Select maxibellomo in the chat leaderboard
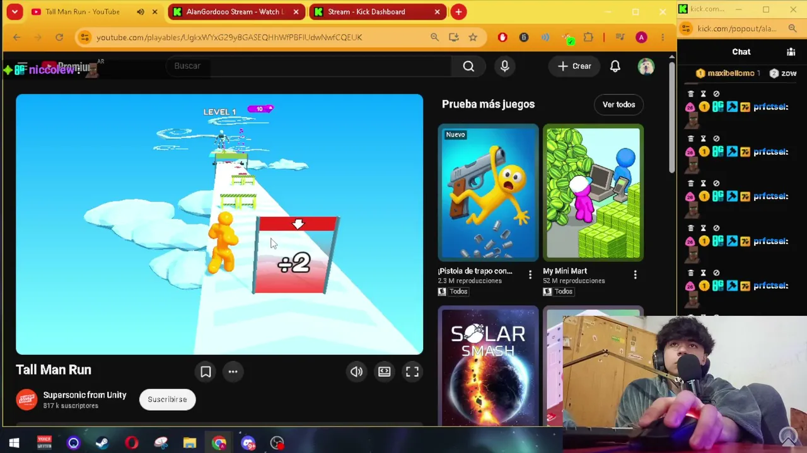 [730, 73]
